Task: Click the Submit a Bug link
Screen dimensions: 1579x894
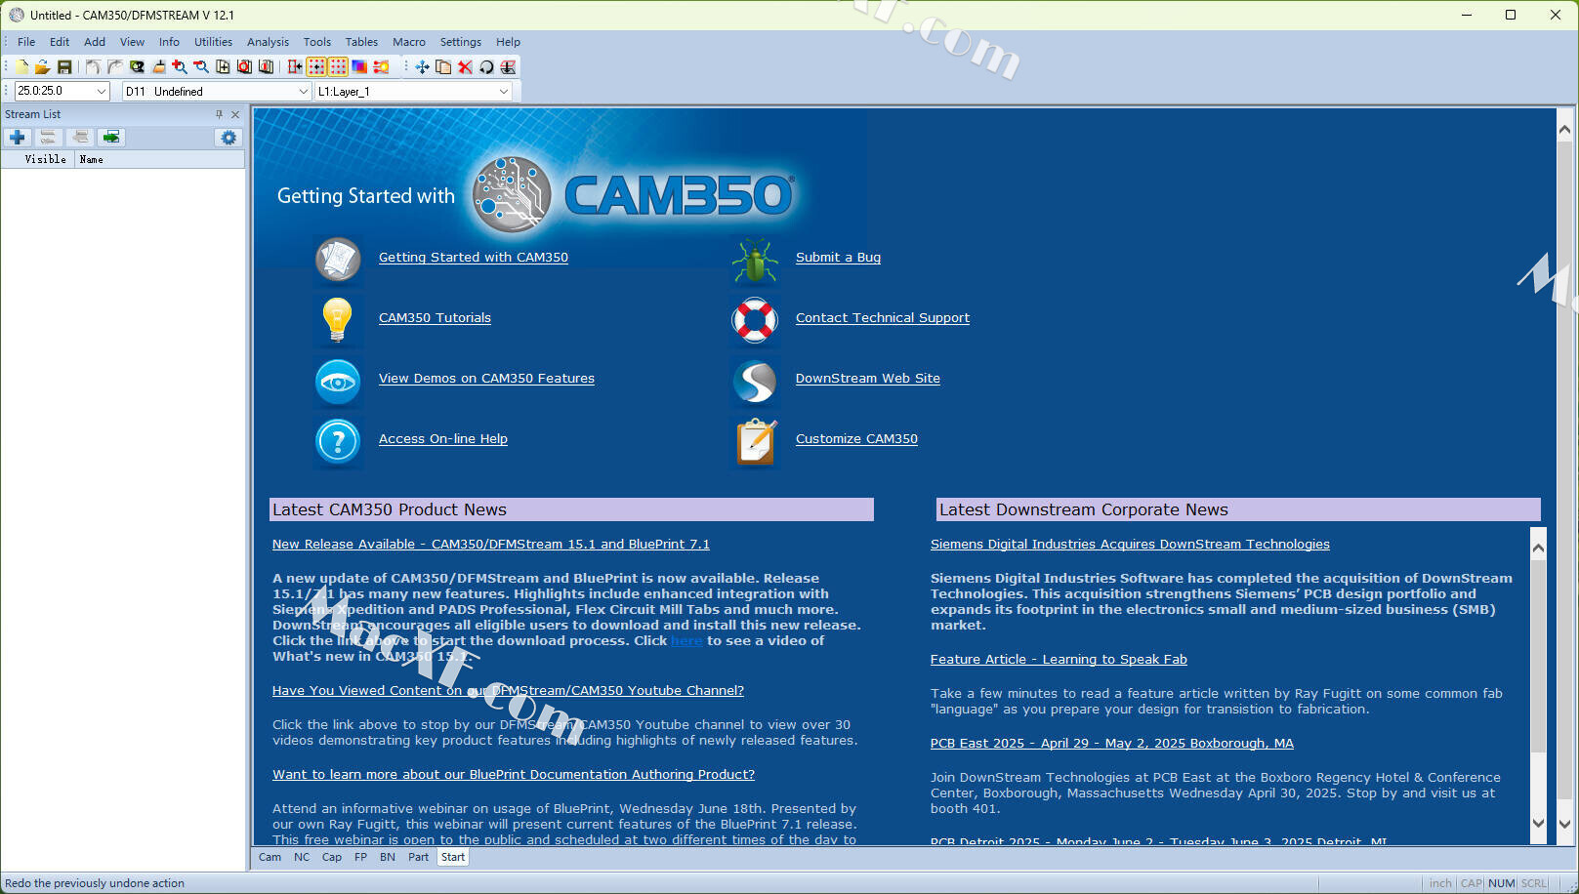Action: click(x=838, y=258)
